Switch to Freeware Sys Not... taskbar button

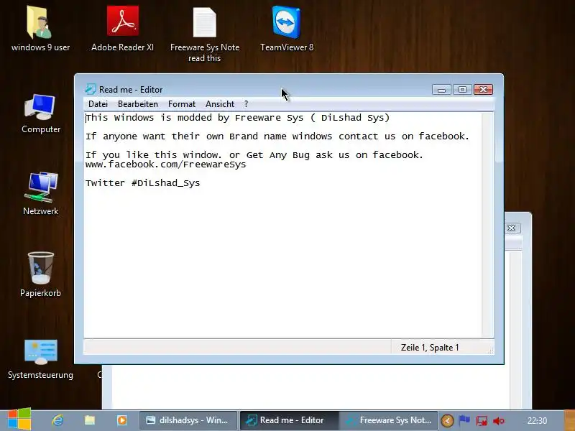pos(388,420)
